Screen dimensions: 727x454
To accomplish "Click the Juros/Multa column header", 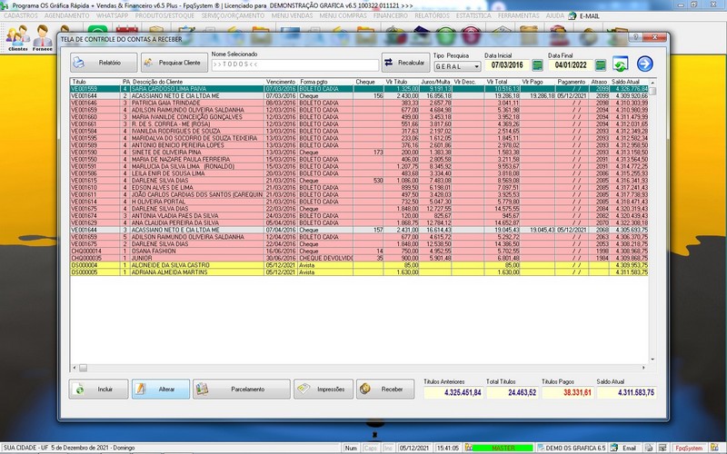I will pos(435,82).
